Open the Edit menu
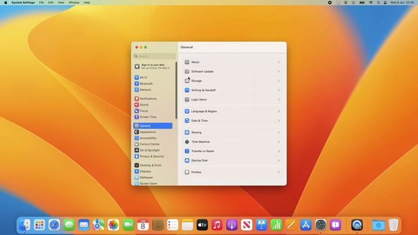Screen dimensions: 418x235 click(51, 3)
